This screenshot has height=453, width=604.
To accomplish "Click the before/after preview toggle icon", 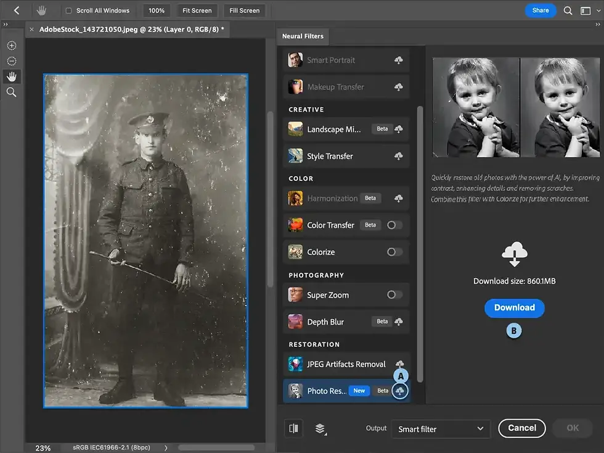I will point(293,428).
